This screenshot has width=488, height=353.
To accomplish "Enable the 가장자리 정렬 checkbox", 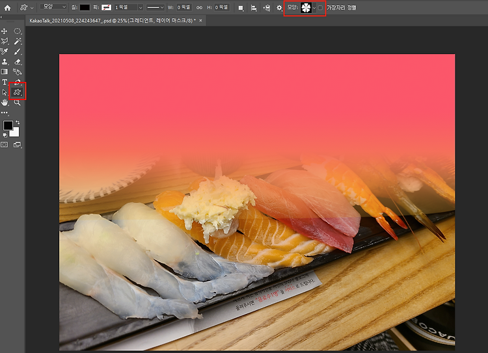I will 320,8.
